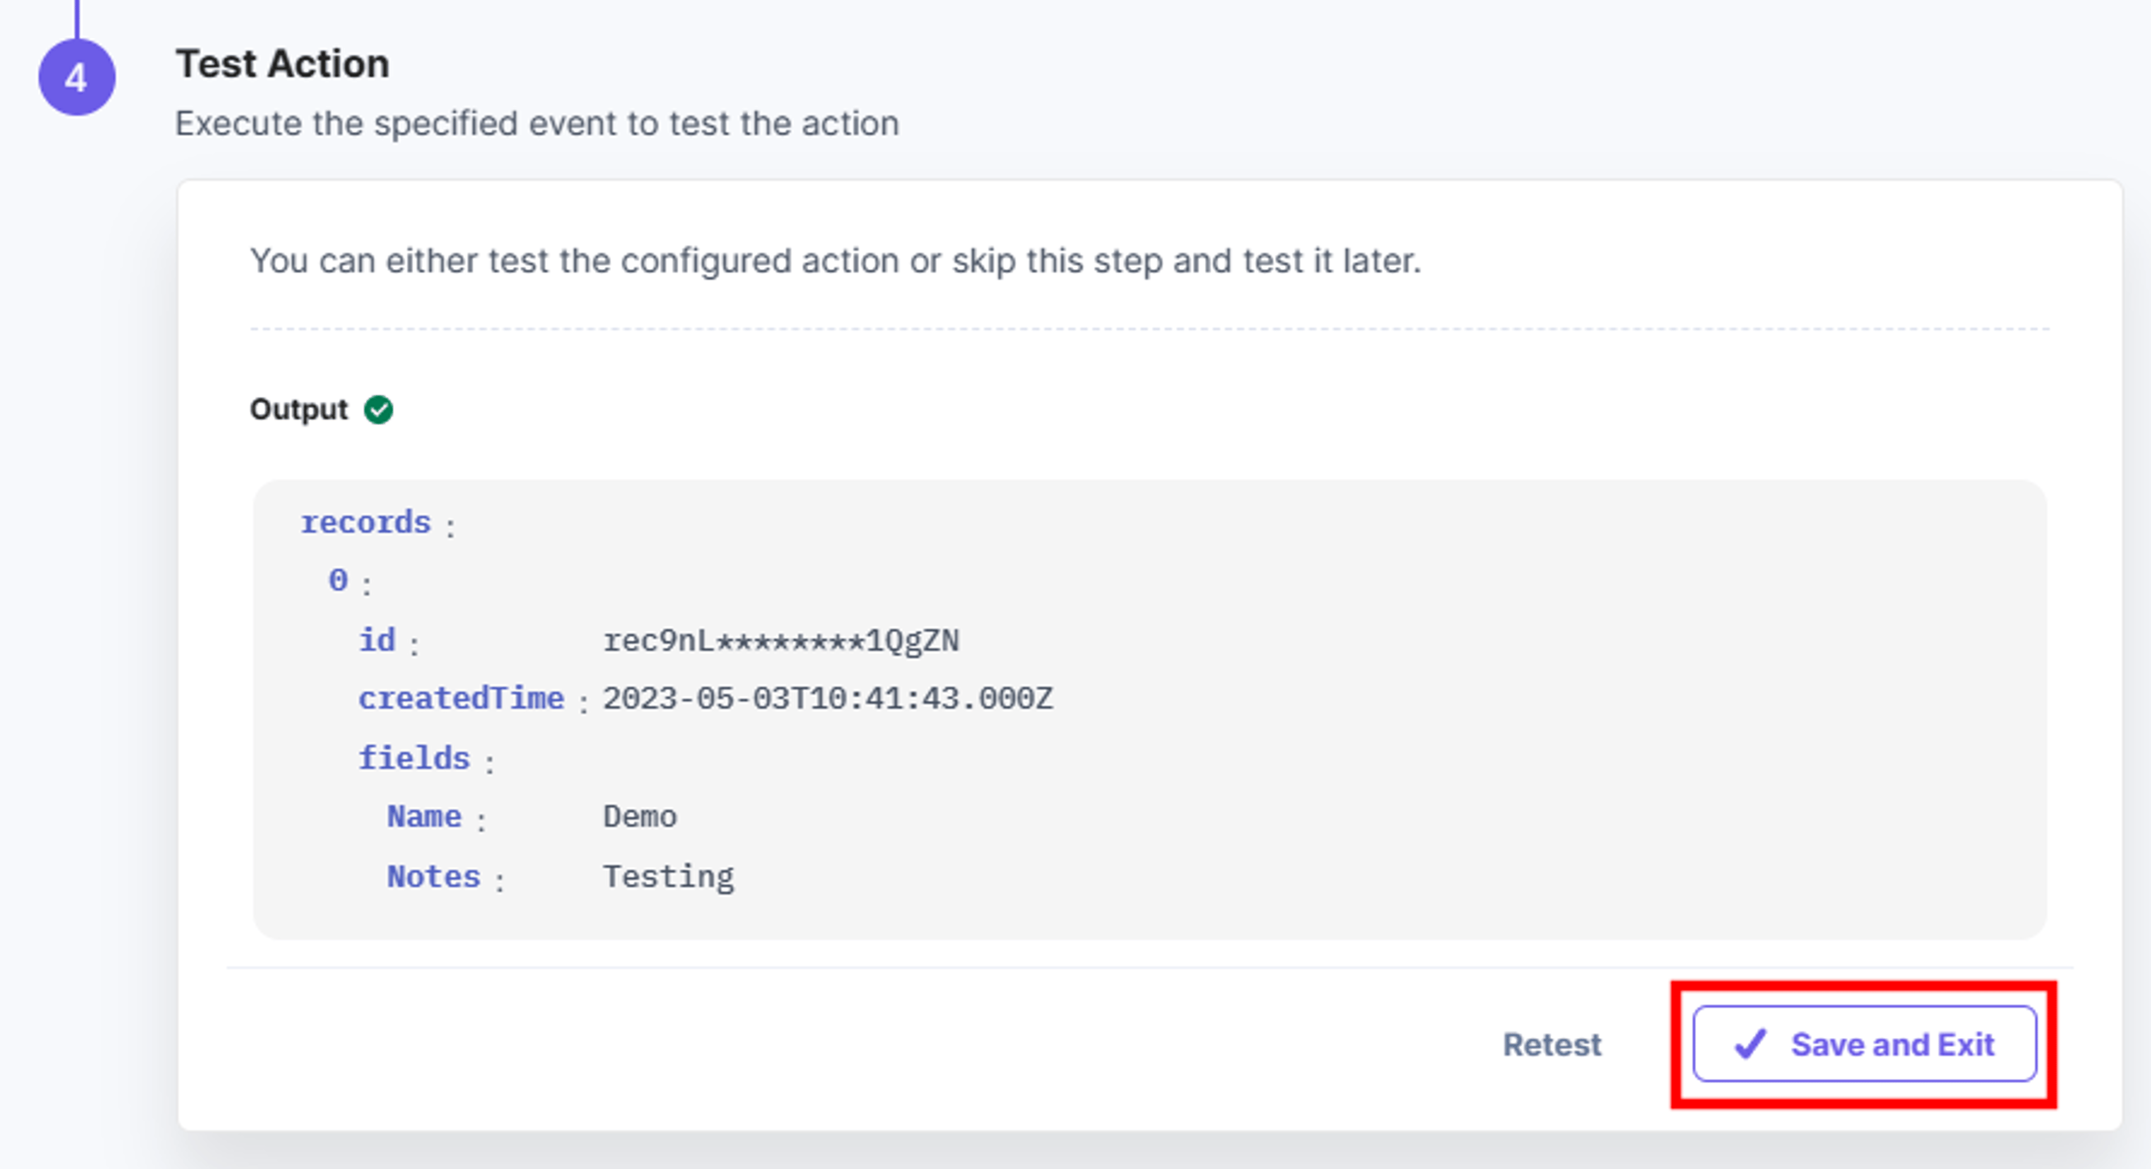The width and height of the screenshot is (2151, 1169).
Task: Click the Output label
Action: [x=298, y=410]
